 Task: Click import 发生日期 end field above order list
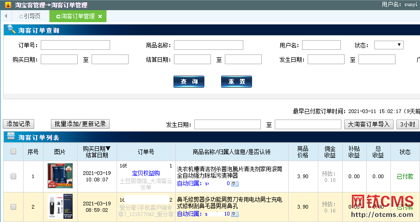[308, 125]
